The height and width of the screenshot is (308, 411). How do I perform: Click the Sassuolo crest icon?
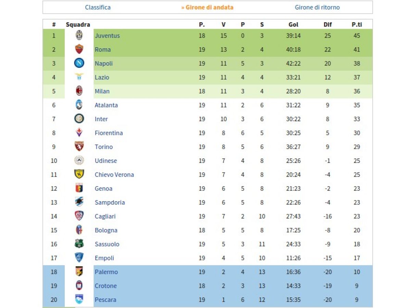point(79,244)
